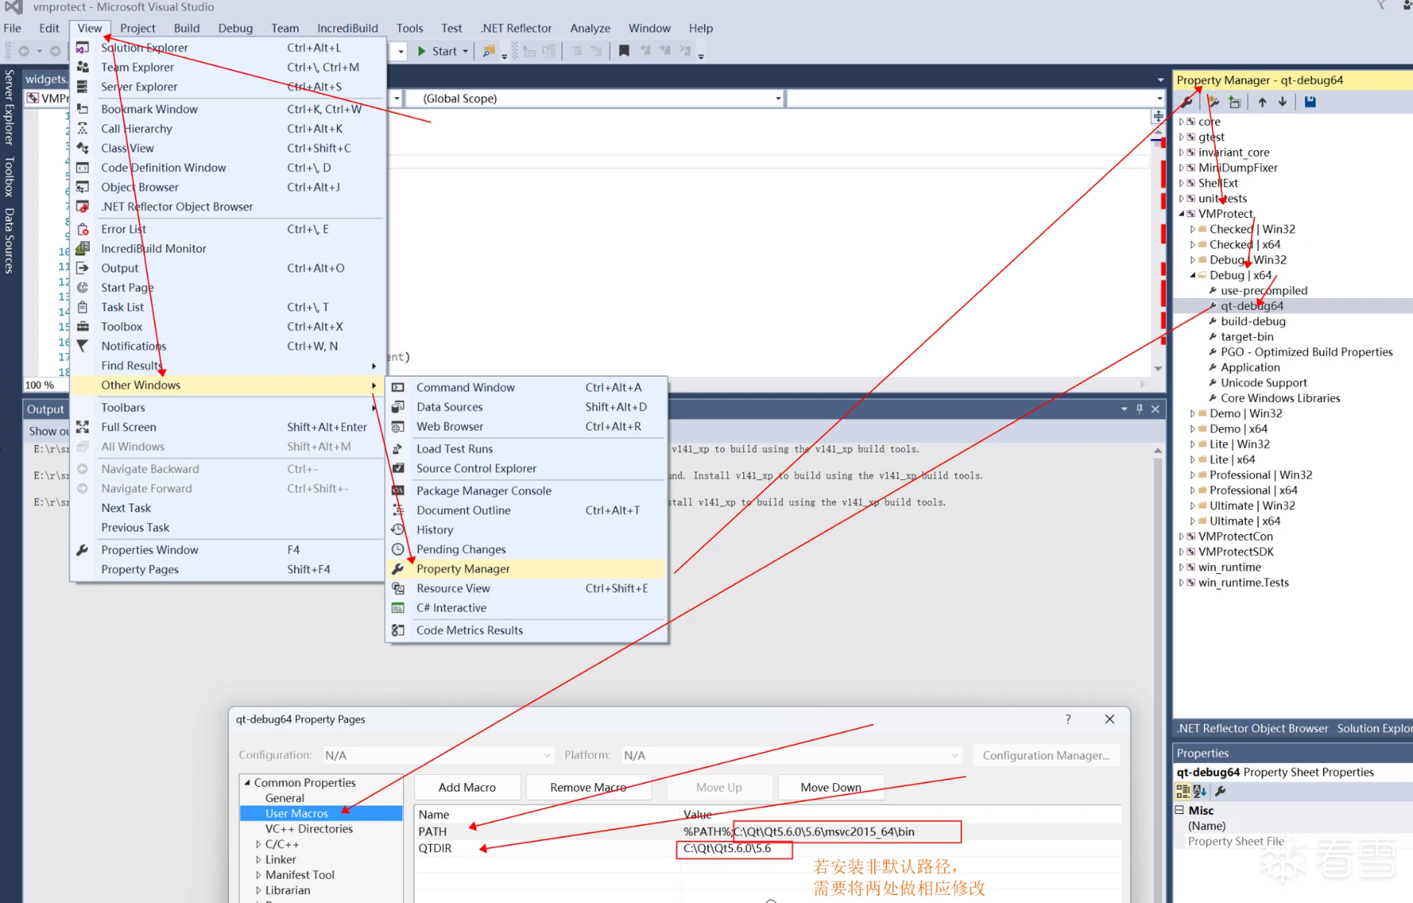Expand the Linker node in Property Pages

pyautogui.click(x=258, y=860)
